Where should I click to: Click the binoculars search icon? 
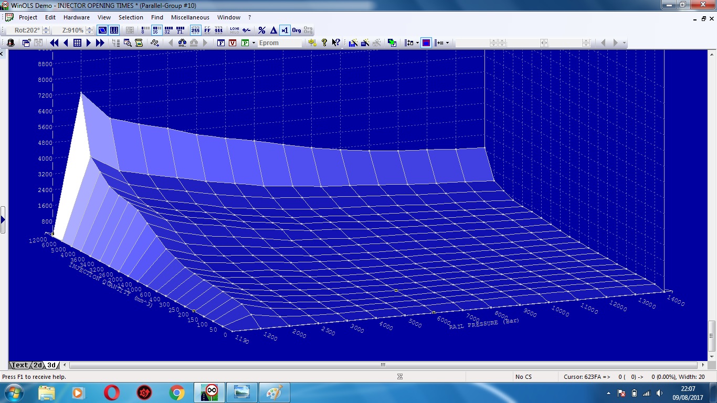[182, 43]
